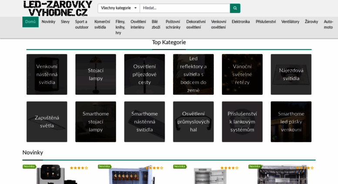Open Filmy, knihy, hry menu item
This screenshot has width=338, height=184.
(x=120, y=27)
